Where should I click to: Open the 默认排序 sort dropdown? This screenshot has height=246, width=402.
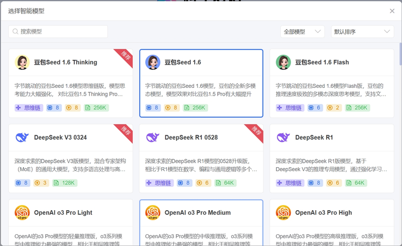[362, 31]
